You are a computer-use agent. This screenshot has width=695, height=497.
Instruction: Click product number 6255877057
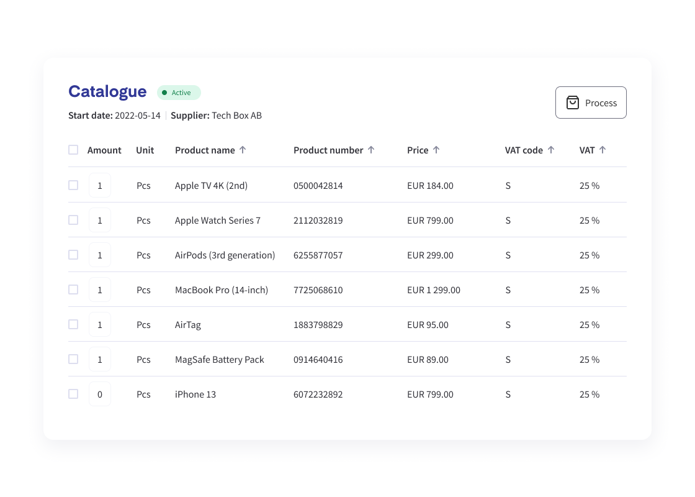click(318, 255)
